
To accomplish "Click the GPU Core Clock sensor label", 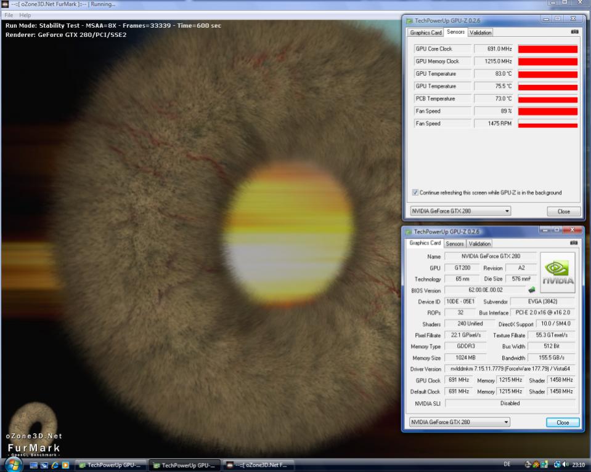I will tap(442, 49).
